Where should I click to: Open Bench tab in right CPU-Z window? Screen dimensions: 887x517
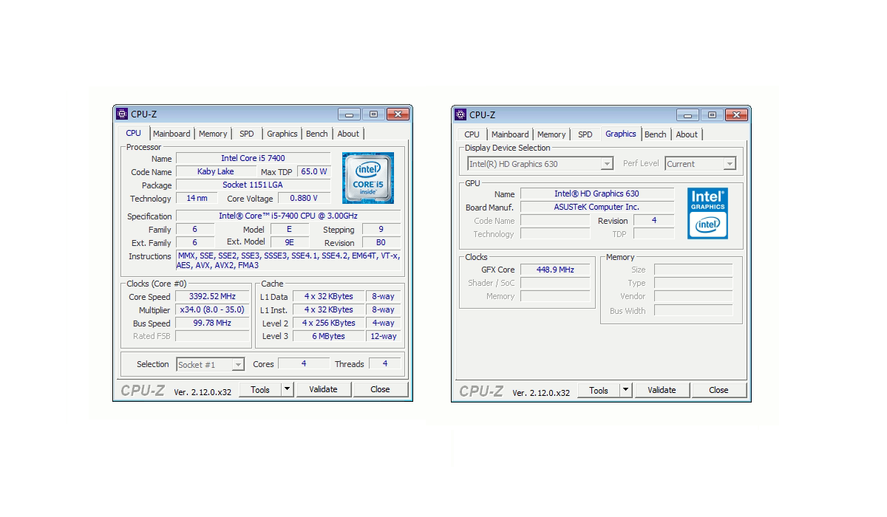656,134
